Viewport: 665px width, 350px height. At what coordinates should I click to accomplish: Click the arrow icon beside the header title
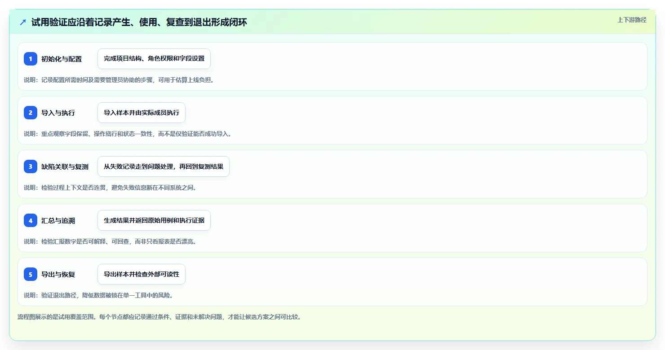click(x=23, y=22)
